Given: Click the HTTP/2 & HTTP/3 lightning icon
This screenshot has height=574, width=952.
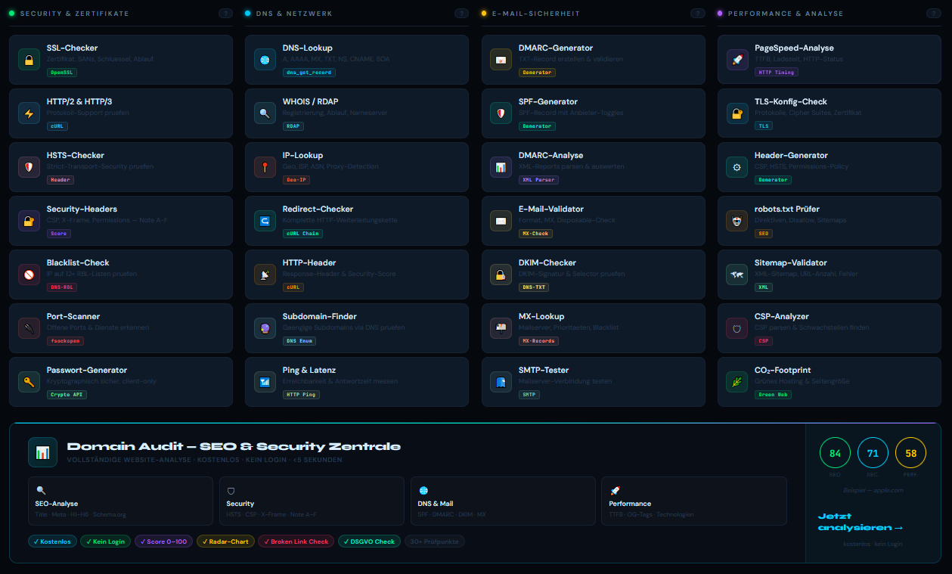Looking at the screenshot, I should tap(29, 113).
